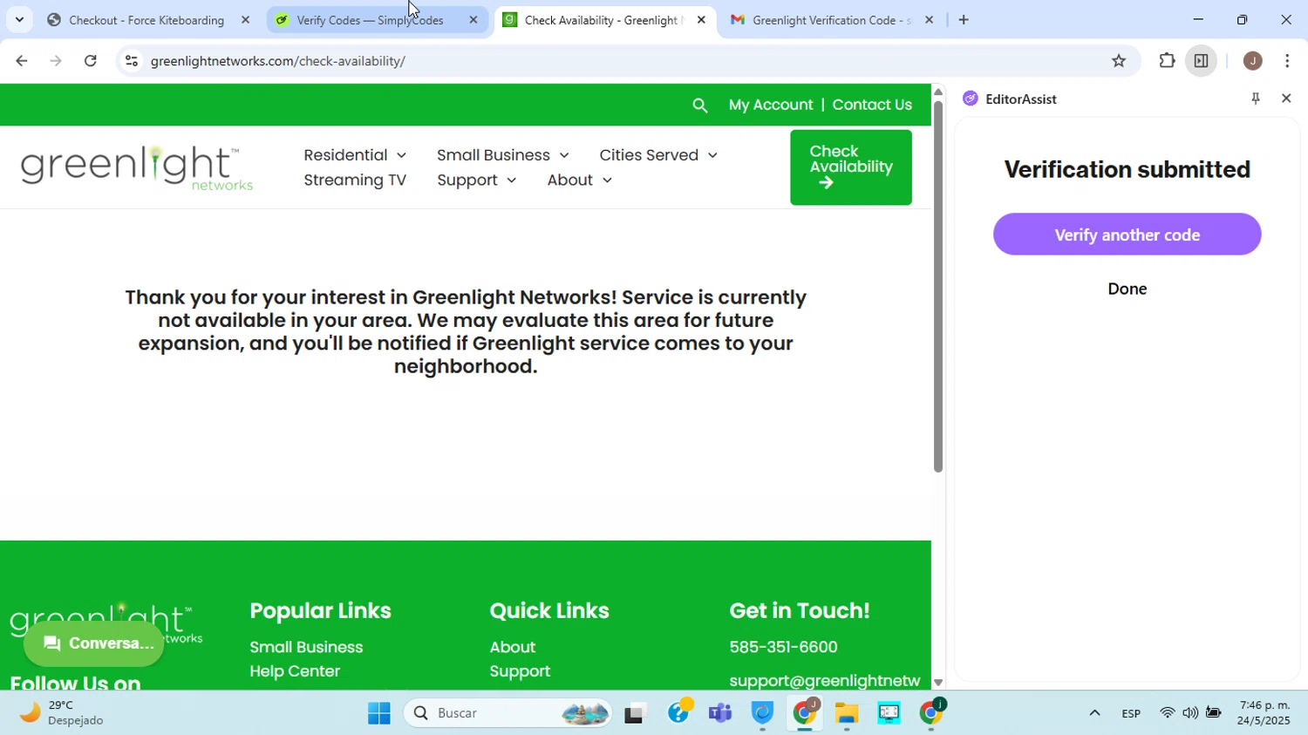This screenshot has width=1308, height=735.
Task: Close the EditorAssist panel
Action: 1286,99
